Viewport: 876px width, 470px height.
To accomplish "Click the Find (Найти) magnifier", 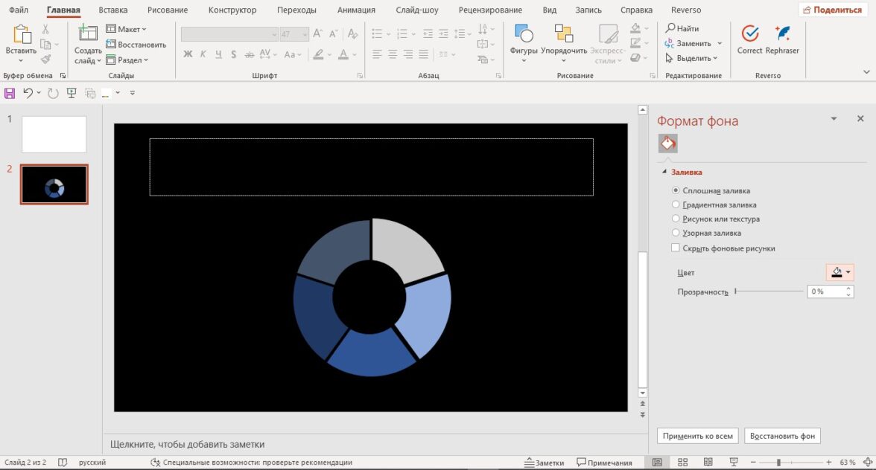I will point(670,28).
